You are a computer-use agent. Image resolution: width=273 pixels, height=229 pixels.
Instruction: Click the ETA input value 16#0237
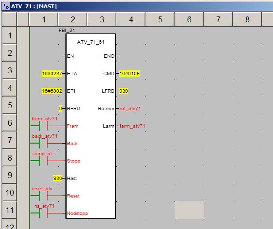click(x=52, y=73)
